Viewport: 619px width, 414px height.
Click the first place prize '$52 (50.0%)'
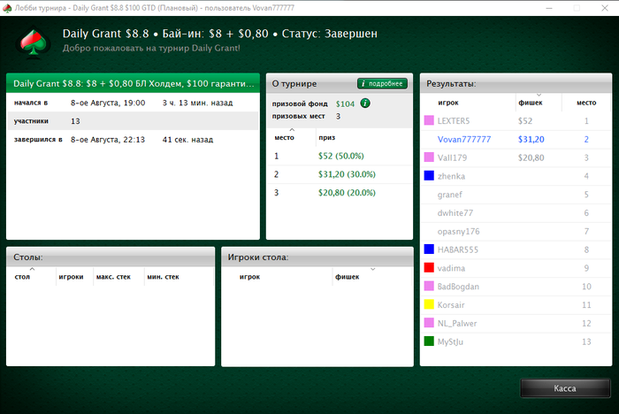341,156
